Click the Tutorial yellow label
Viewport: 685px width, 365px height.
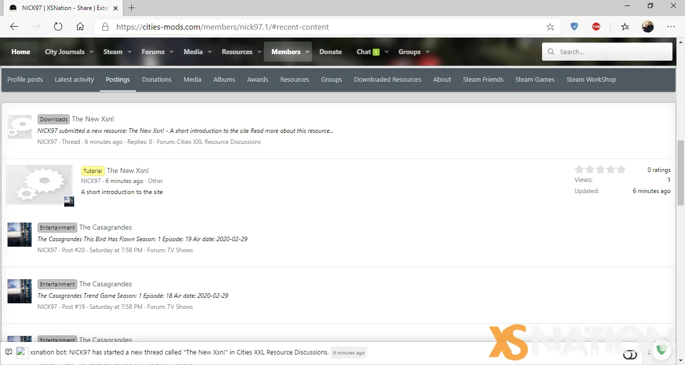93,171
